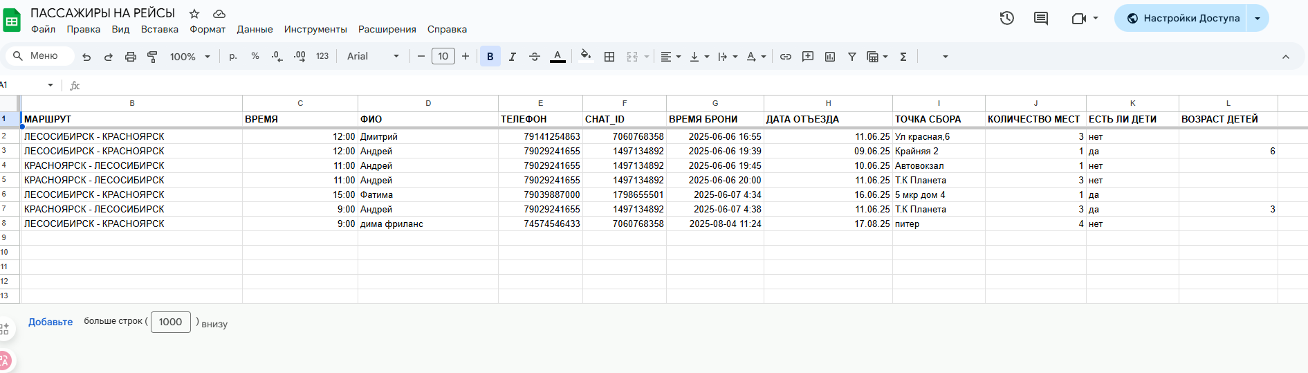Click the 1000 rows count field
The width and height of the screenshot is (1308, 373).
click(171, 322)
